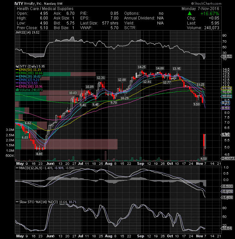Click the +16.67% percentage change value
This screenshot has width=235, height=239.
coord(210,13)
